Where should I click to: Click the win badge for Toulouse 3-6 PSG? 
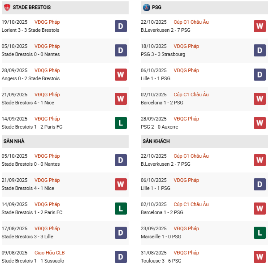coord(260,257)
